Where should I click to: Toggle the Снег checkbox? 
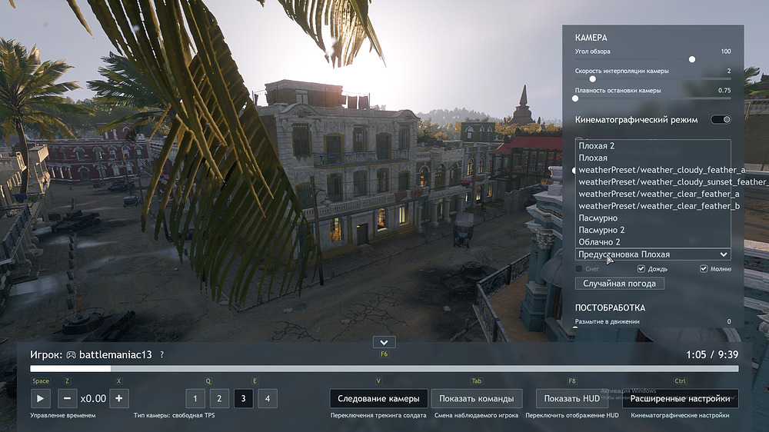pyautogui.click(x=579, y=269)
